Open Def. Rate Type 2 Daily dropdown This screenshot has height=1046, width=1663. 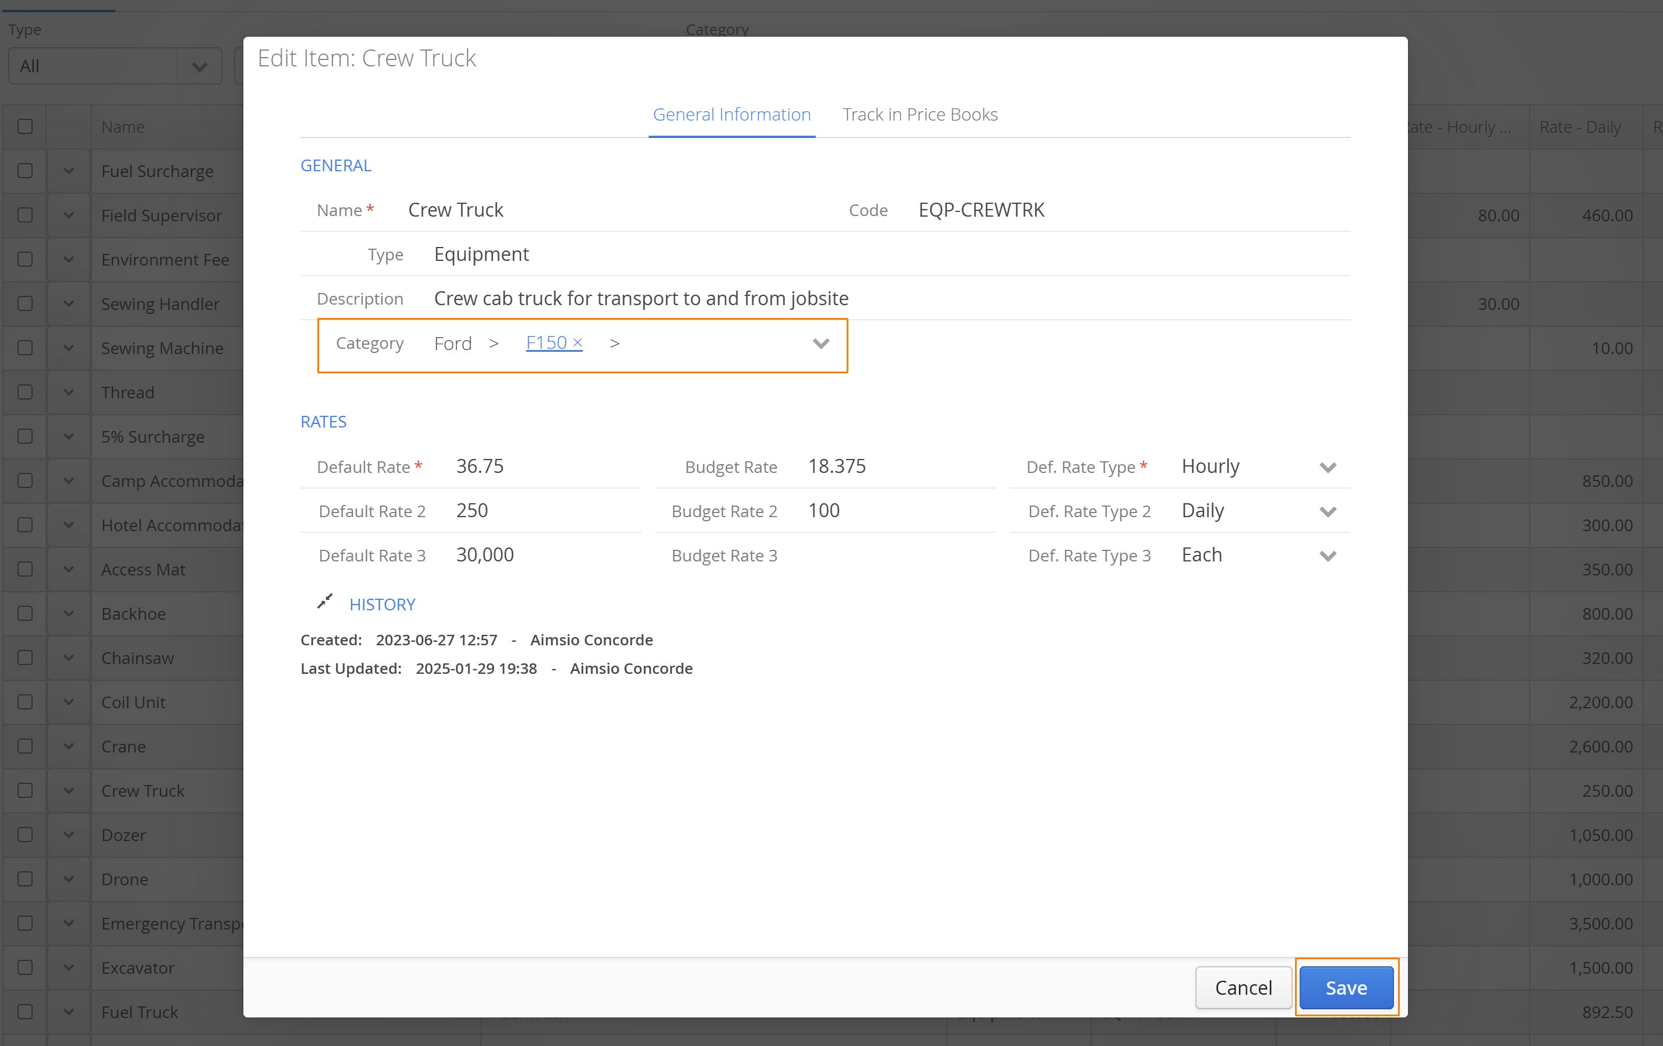point(1328,511)
